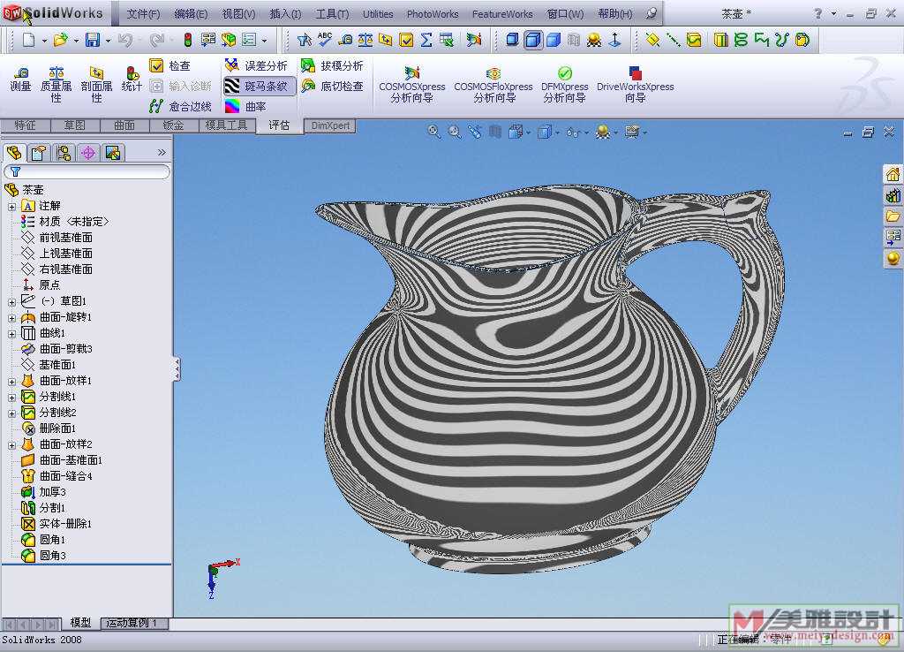Expand the 注解 annotations node
Screen dimensions: 904x652
[11, 206]
